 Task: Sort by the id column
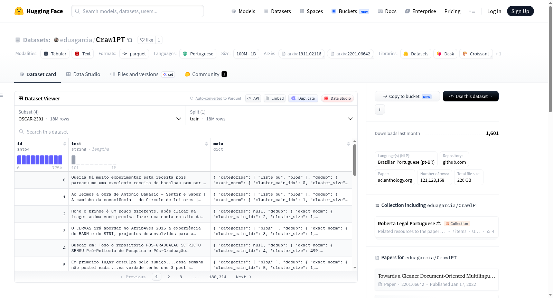click(65, 144)
